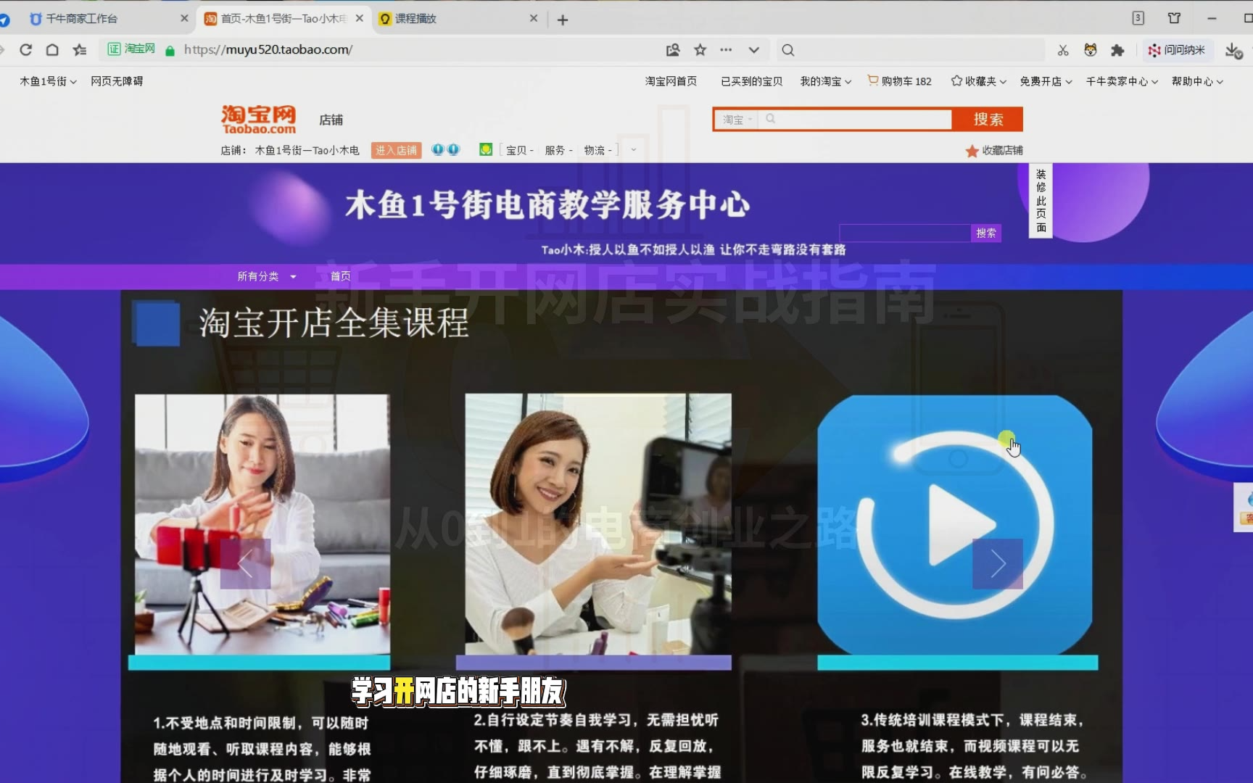Open the 服务 rating item
Image resolution: width=1253 pixels, height=783 pixels.
click(x=558, y=150)
